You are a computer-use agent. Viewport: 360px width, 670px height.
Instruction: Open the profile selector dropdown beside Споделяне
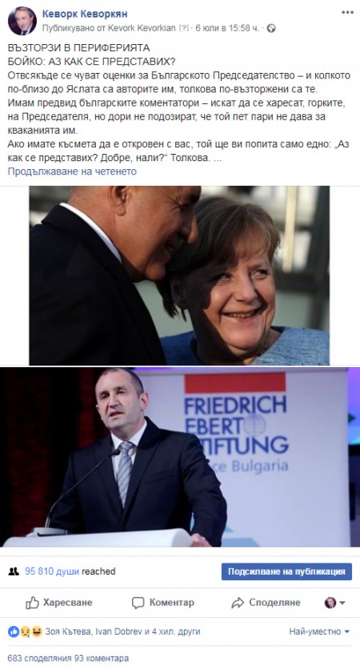[x=335, y=603]
